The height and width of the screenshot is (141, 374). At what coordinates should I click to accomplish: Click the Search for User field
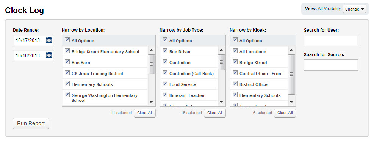pyautogui.click(x=330, y=40)
